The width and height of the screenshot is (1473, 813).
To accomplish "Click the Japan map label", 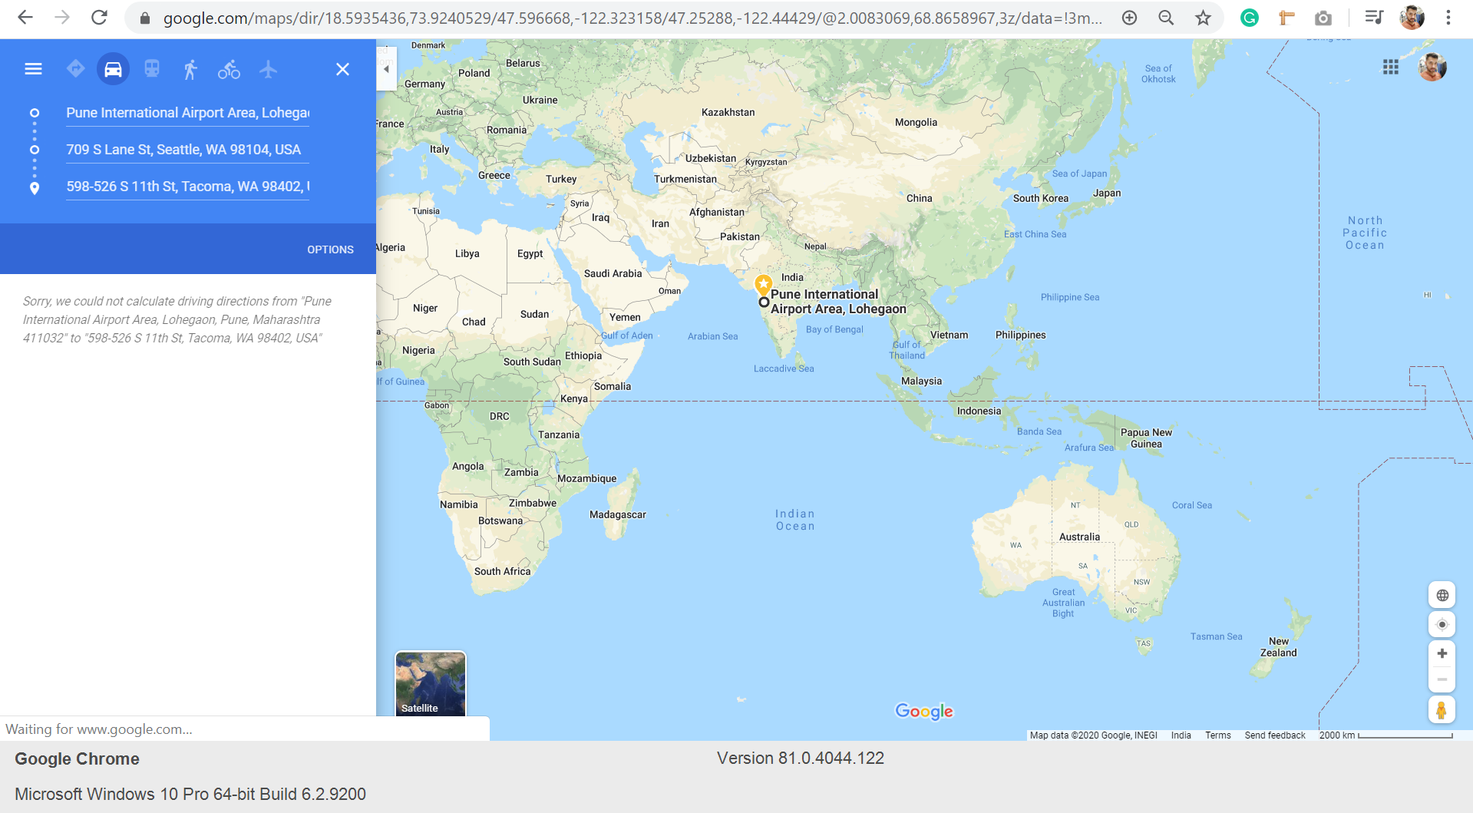I will click(1107, 193).
